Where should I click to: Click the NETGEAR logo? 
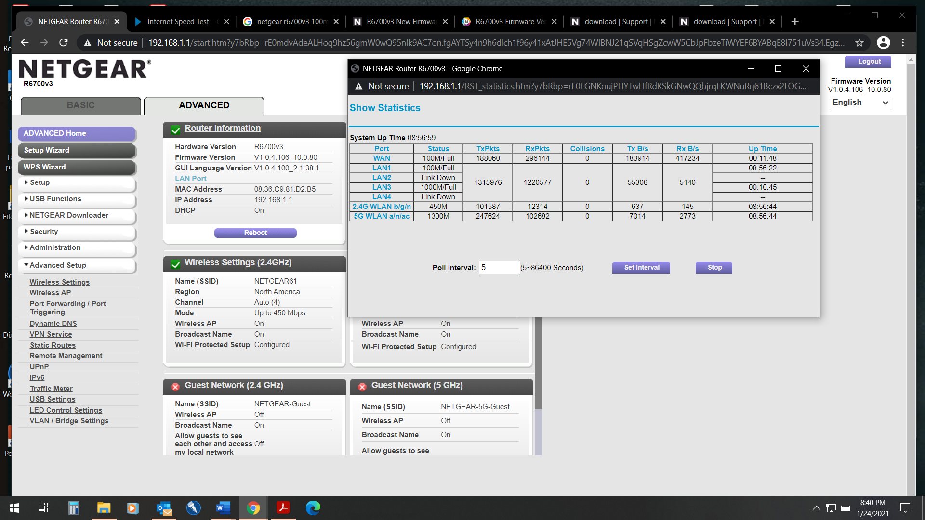coord(85,69)
